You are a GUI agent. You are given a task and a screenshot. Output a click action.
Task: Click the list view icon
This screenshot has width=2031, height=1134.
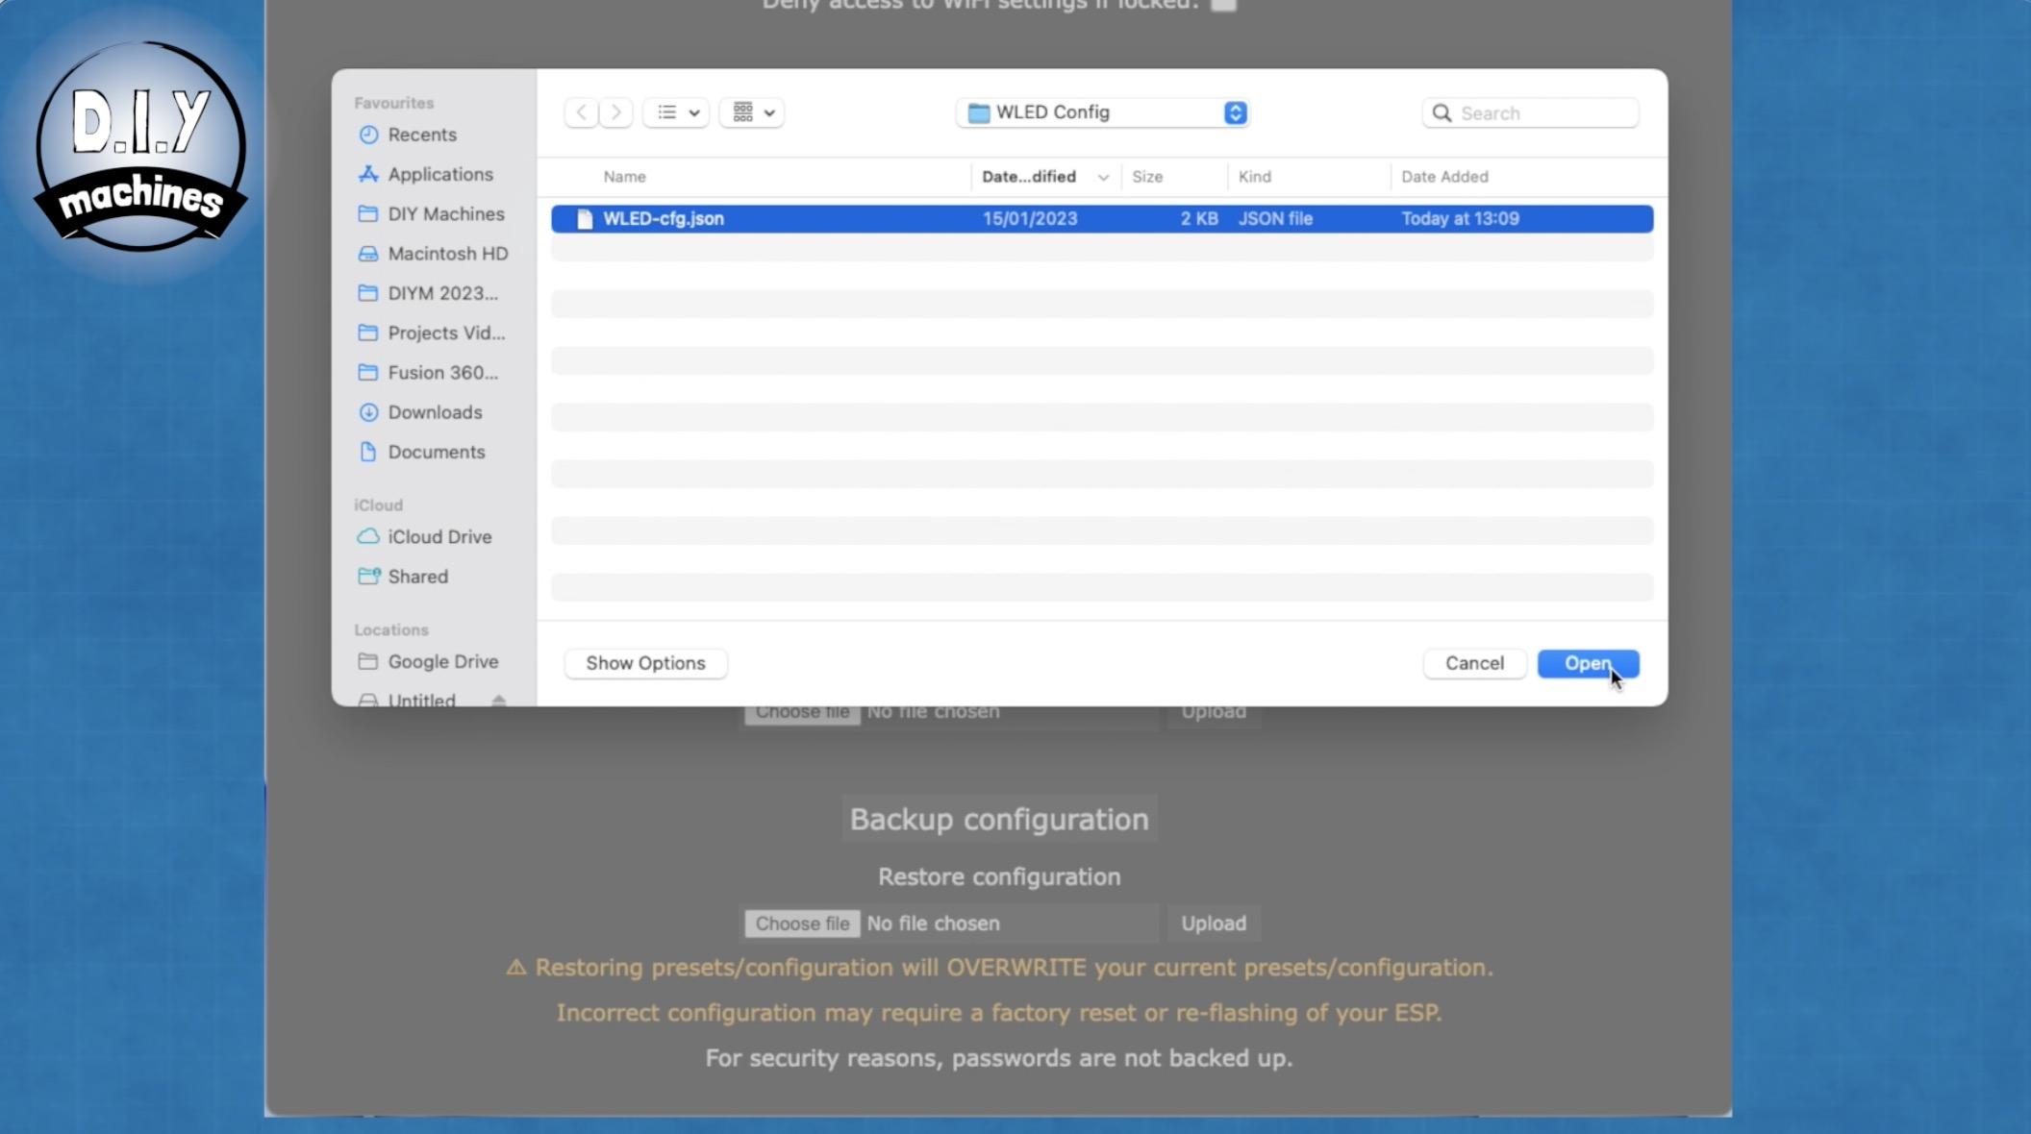tap(666, 111)
